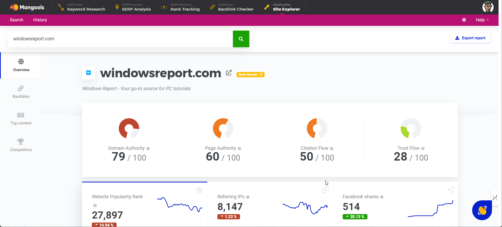Click Page Authority help icon

[239, 148]
